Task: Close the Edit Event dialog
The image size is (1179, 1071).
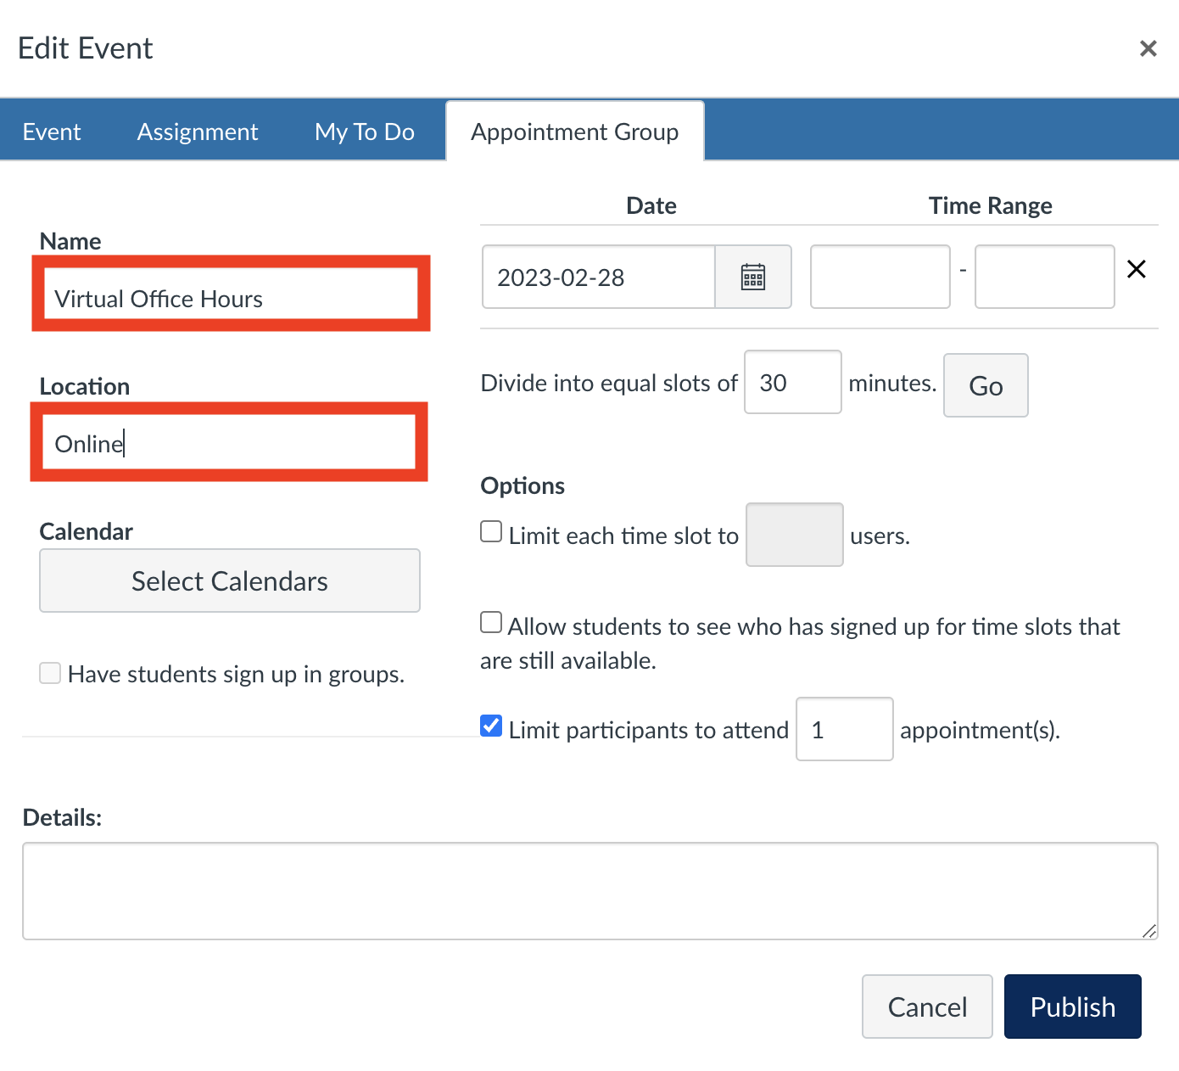Action: 1148,48
